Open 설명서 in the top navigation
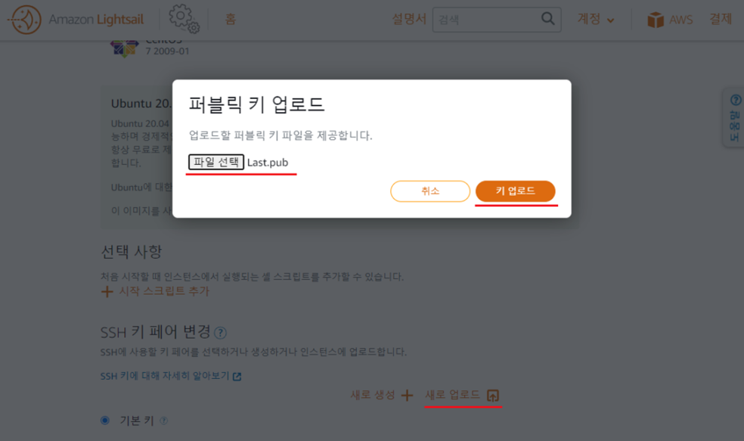Image resolution: width=744 pixels, height=441 pixels. [x=409, y=19]
